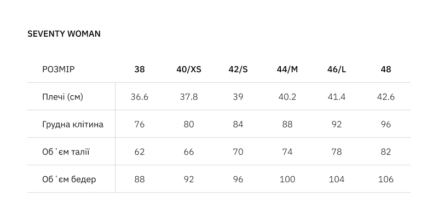438x220 pixels.
Task: Select size column header 48
Action: tap(386, 70)
